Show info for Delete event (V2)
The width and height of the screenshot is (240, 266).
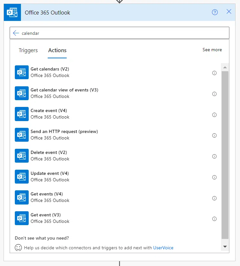tap(214, 156)
